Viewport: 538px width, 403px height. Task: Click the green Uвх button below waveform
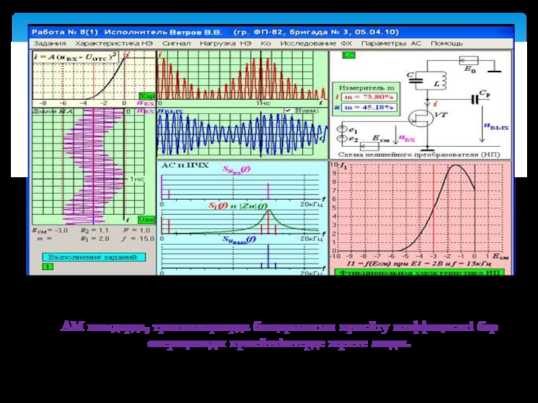[146, 220]
